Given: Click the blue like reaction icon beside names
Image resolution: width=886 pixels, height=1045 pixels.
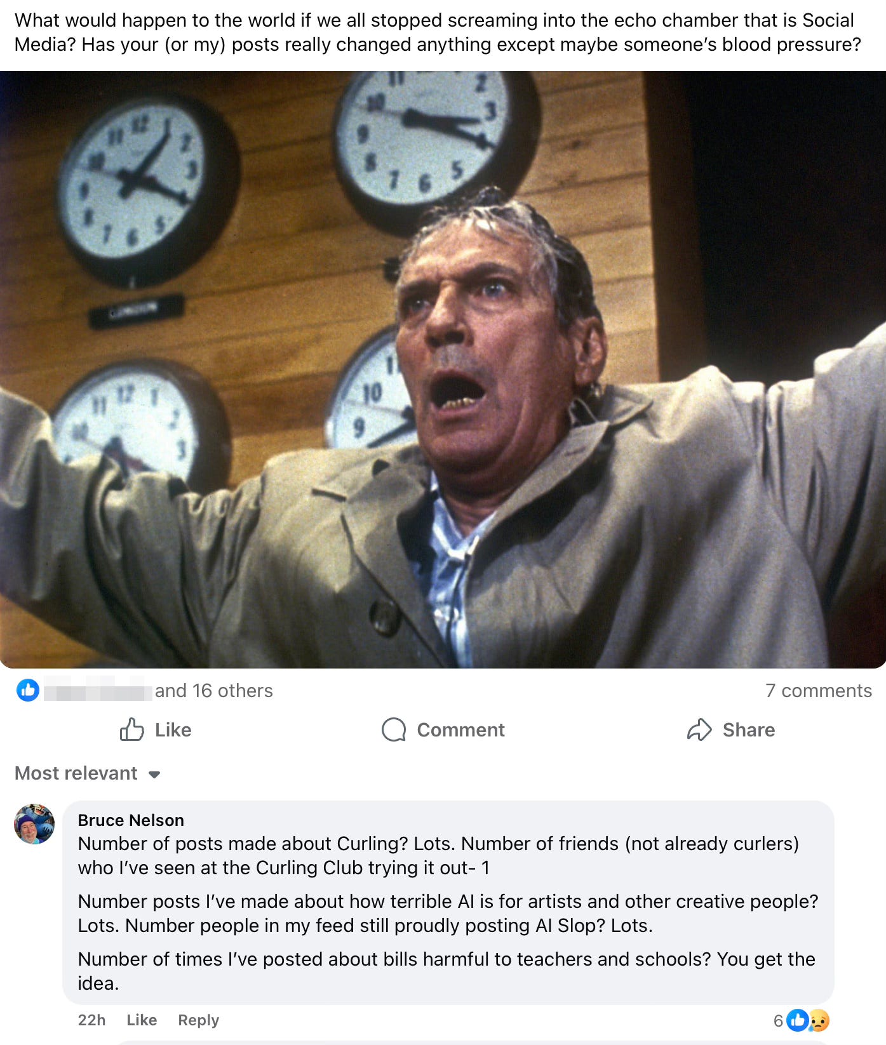Looking at the screenshot, I should (x=28, y=690).
